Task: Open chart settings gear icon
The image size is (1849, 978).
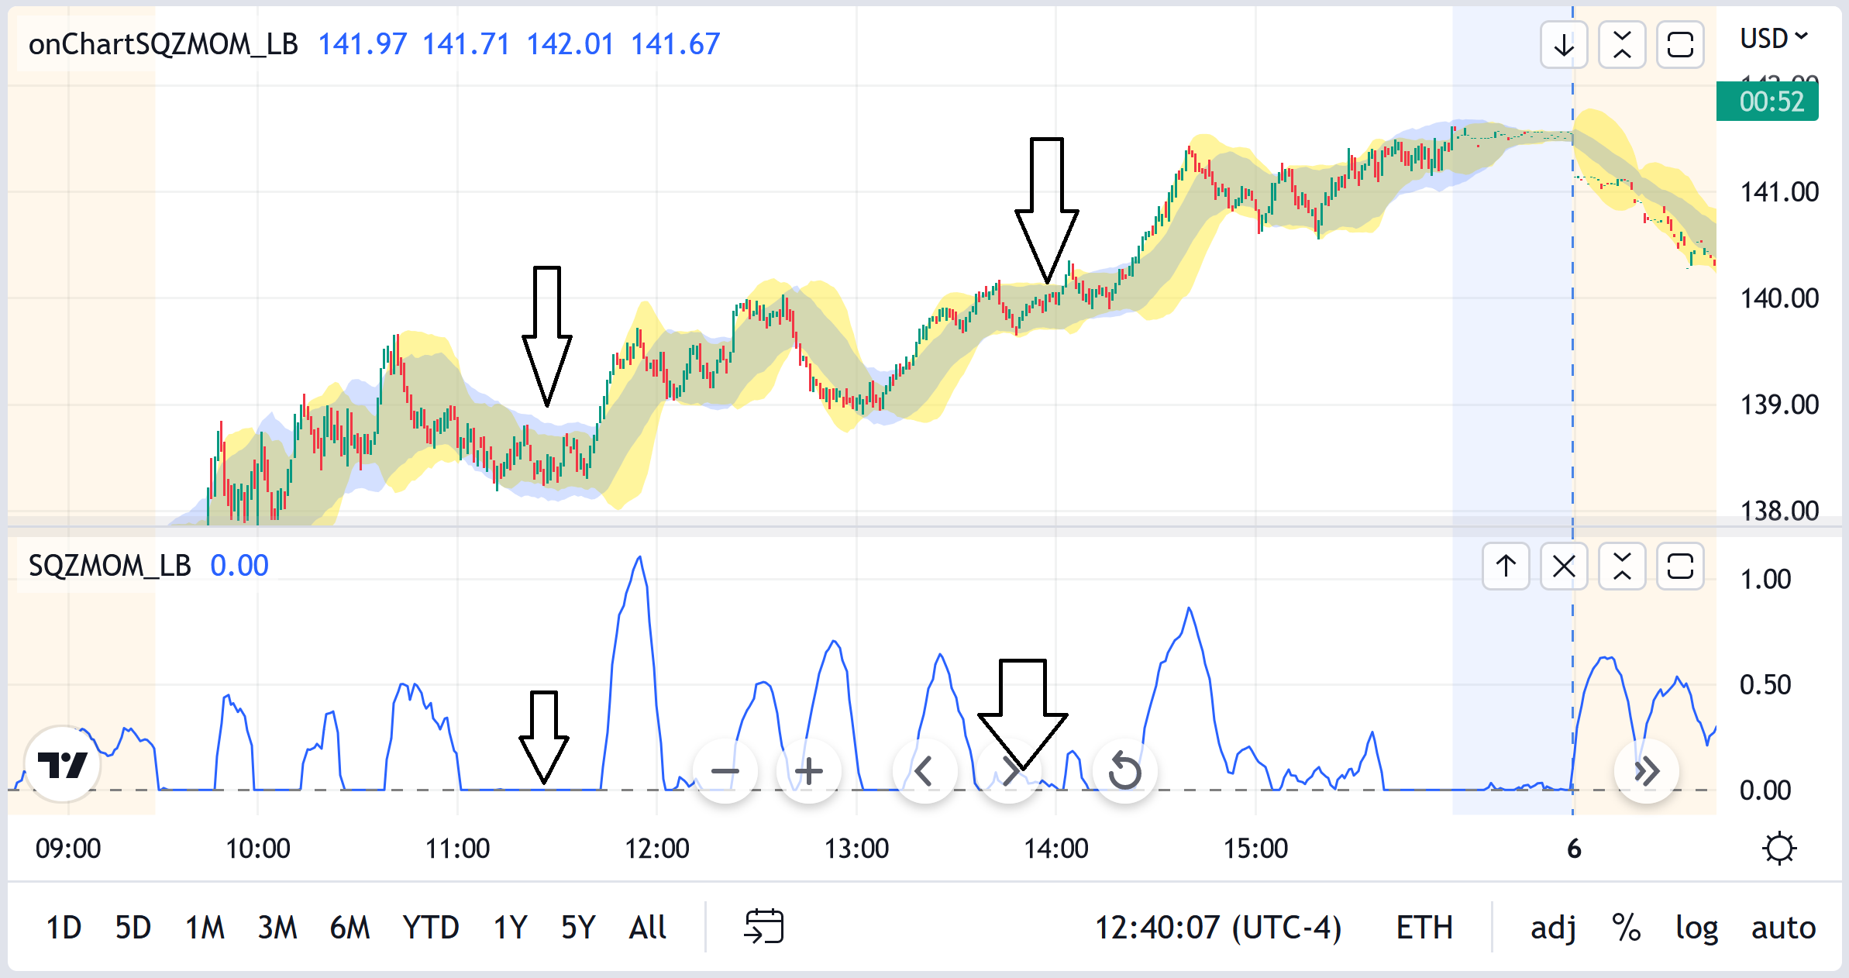Action: [x=1779, y=848]
